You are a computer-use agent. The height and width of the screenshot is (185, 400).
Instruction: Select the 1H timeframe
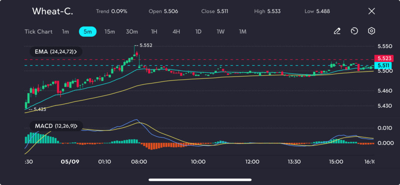pos(154,32)
